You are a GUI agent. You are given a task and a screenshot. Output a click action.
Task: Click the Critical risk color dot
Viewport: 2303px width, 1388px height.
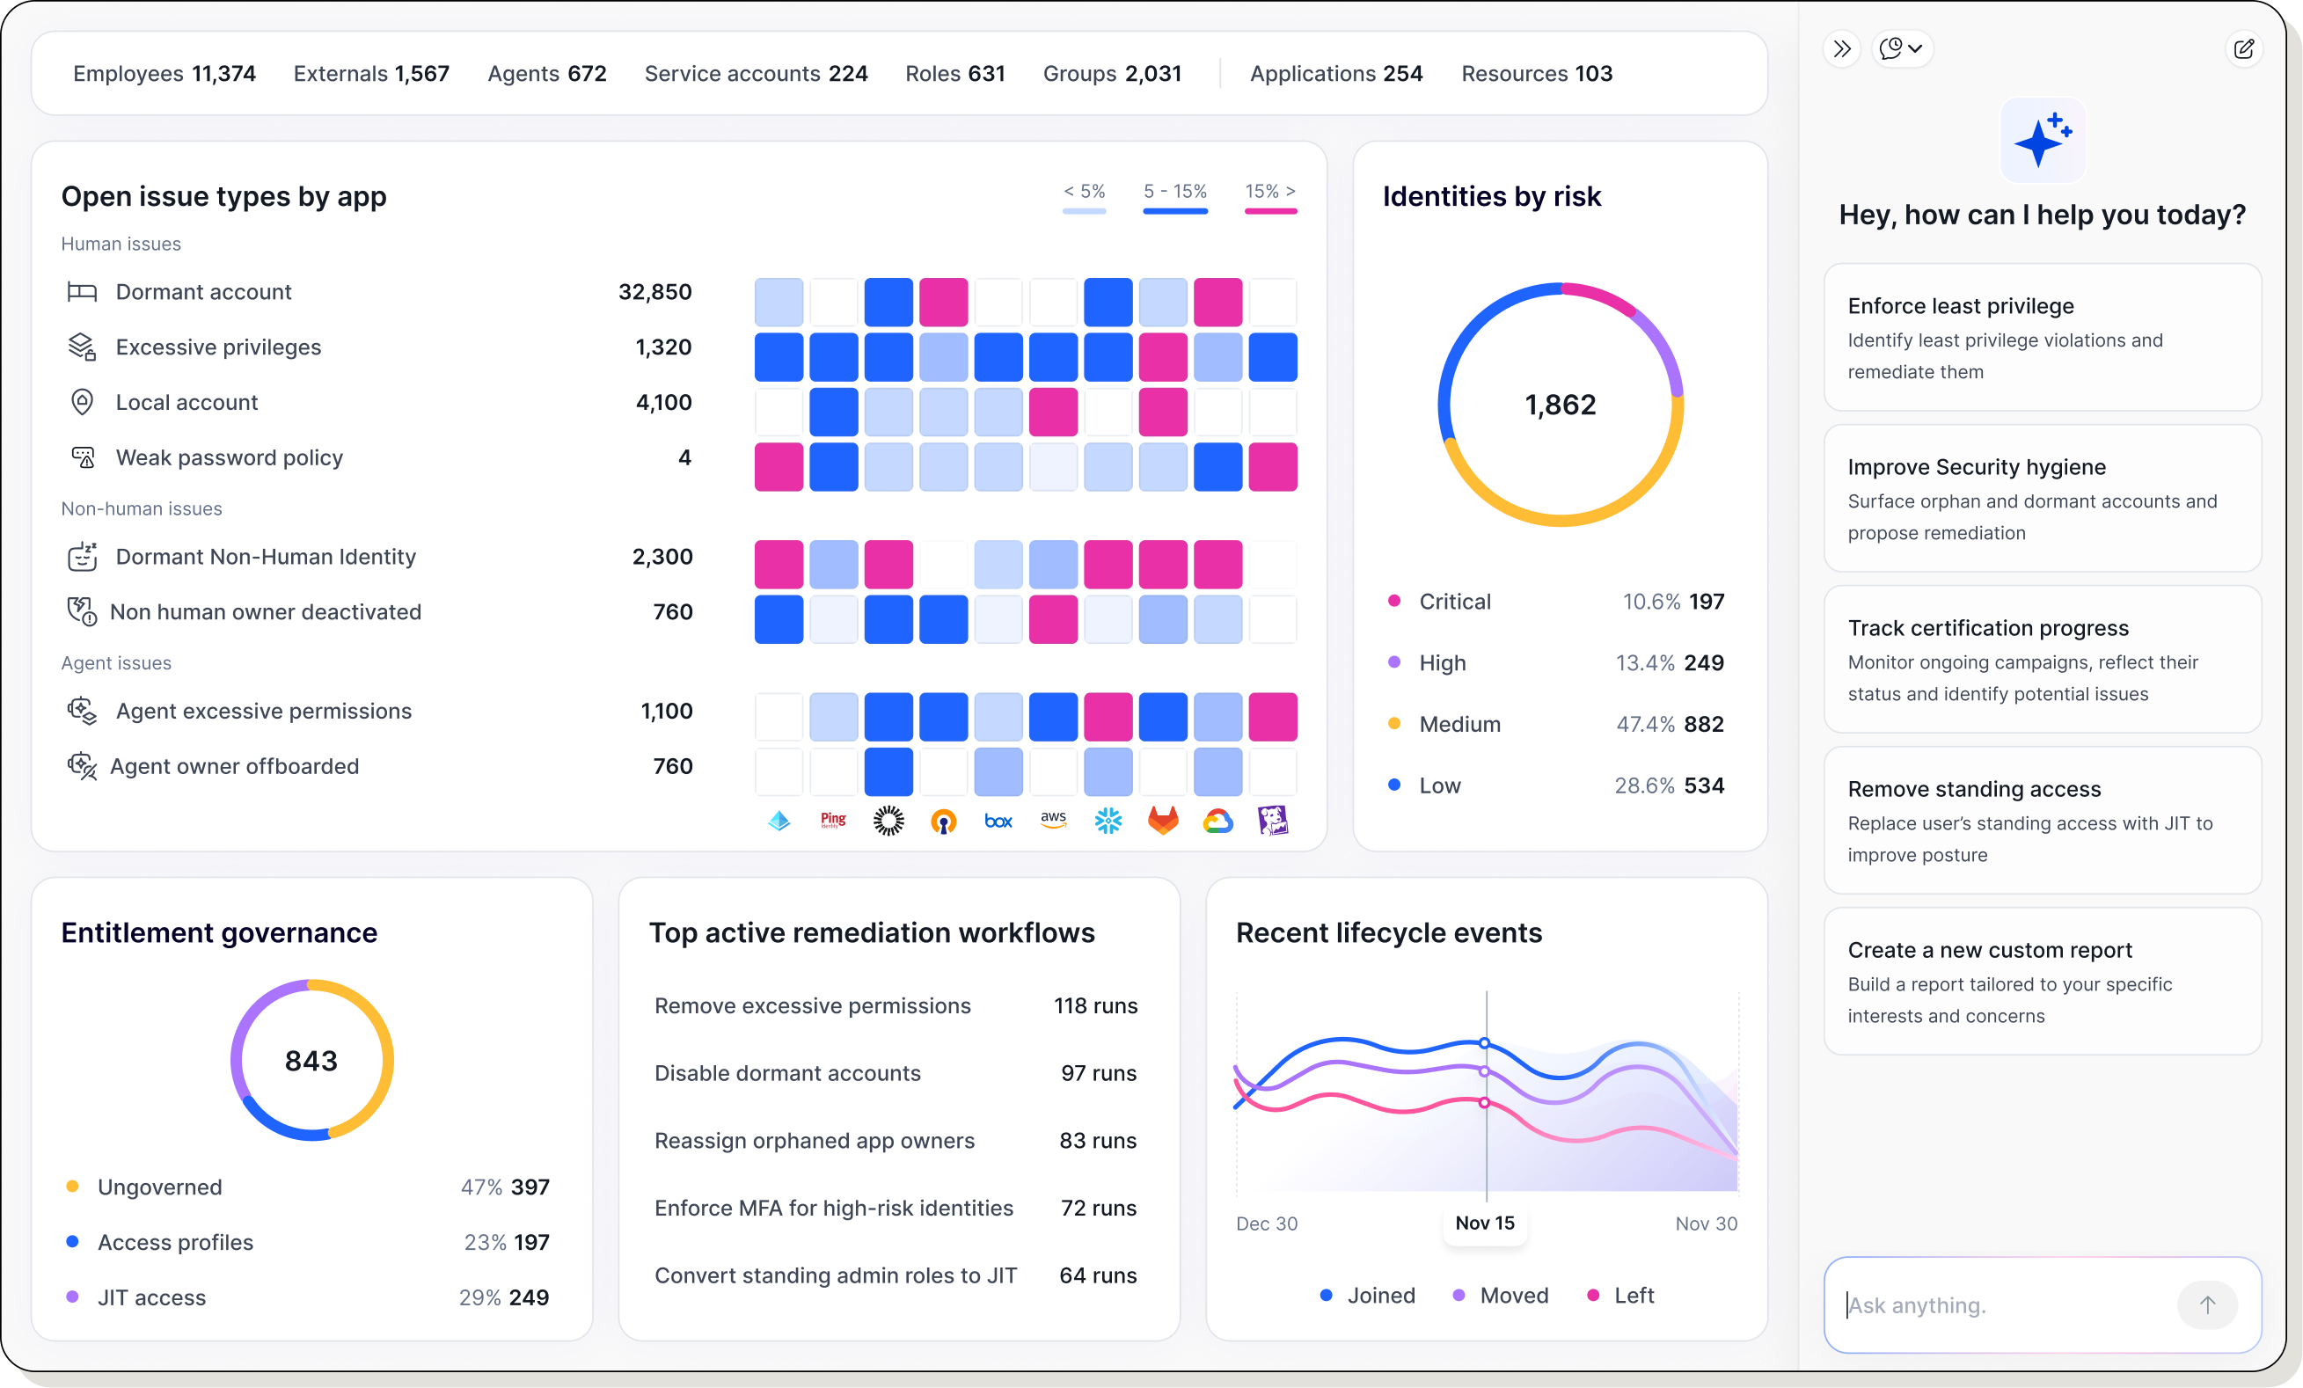tap(1395, 601)
